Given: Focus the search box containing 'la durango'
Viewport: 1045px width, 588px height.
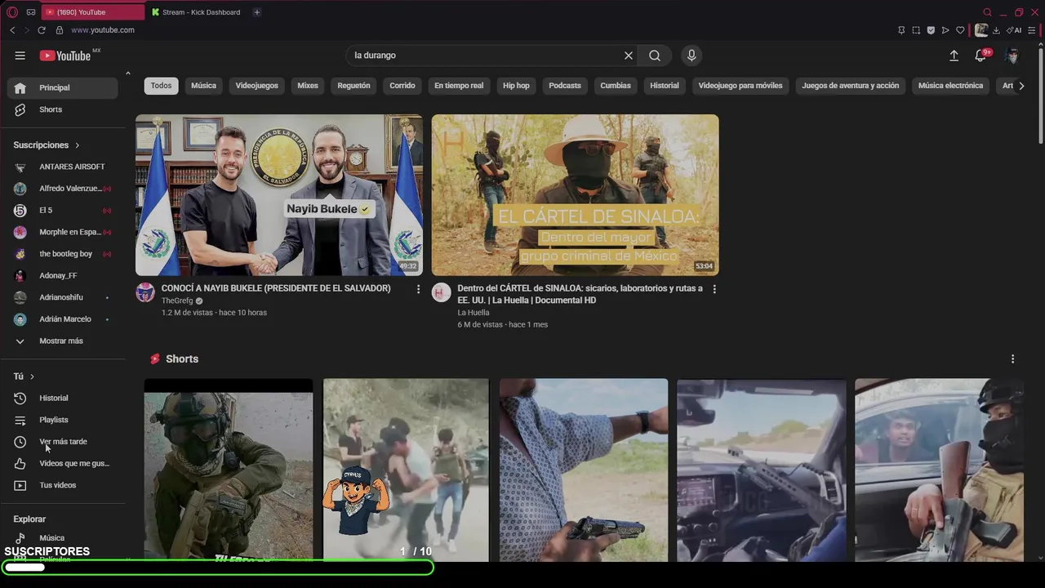Looking at the screenshot, I should click(x=485, y=56).
